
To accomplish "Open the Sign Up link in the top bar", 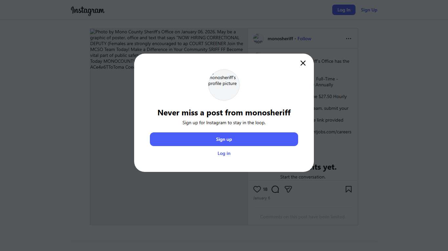I will click(x=369, y=10).
